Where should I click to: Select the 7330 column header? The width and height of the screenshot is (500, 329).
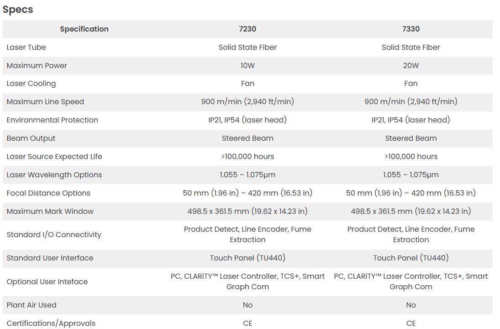pos(411,29)
